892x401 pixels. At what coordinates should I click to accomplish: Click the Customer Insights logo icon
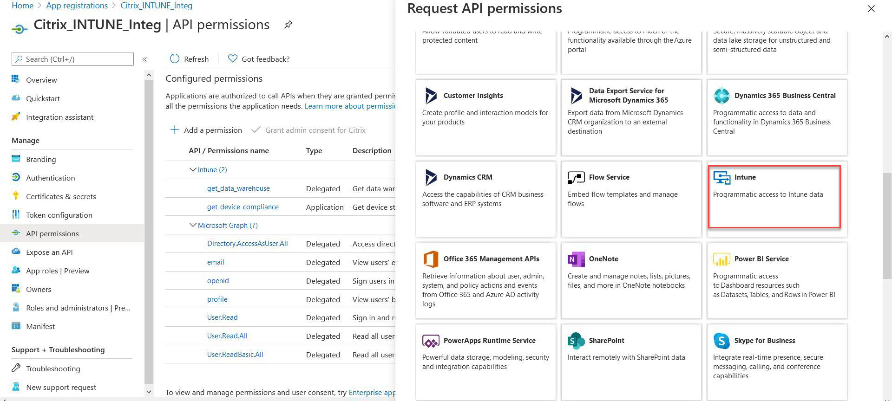tap(431, 96)
